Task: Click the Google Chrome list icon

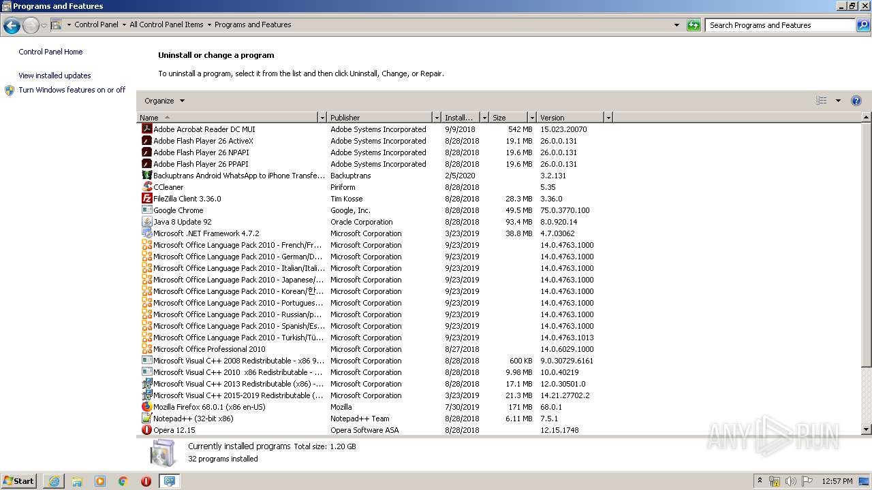Action: pos(146,210)
